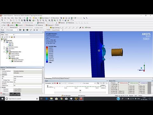The width and height of the screenshot is (153, 115).
Task: Expand the Coordinate Systems node expander
Action: coord(4,47)
